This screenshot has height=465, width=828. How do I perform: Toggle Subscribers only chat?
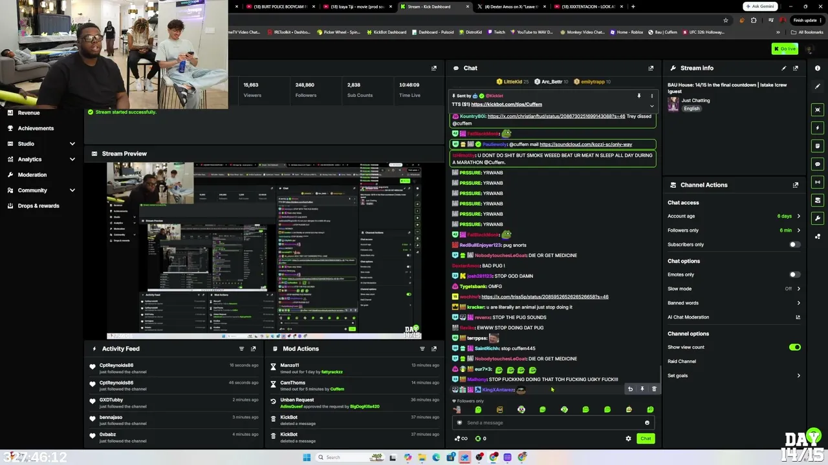point(794,245)
